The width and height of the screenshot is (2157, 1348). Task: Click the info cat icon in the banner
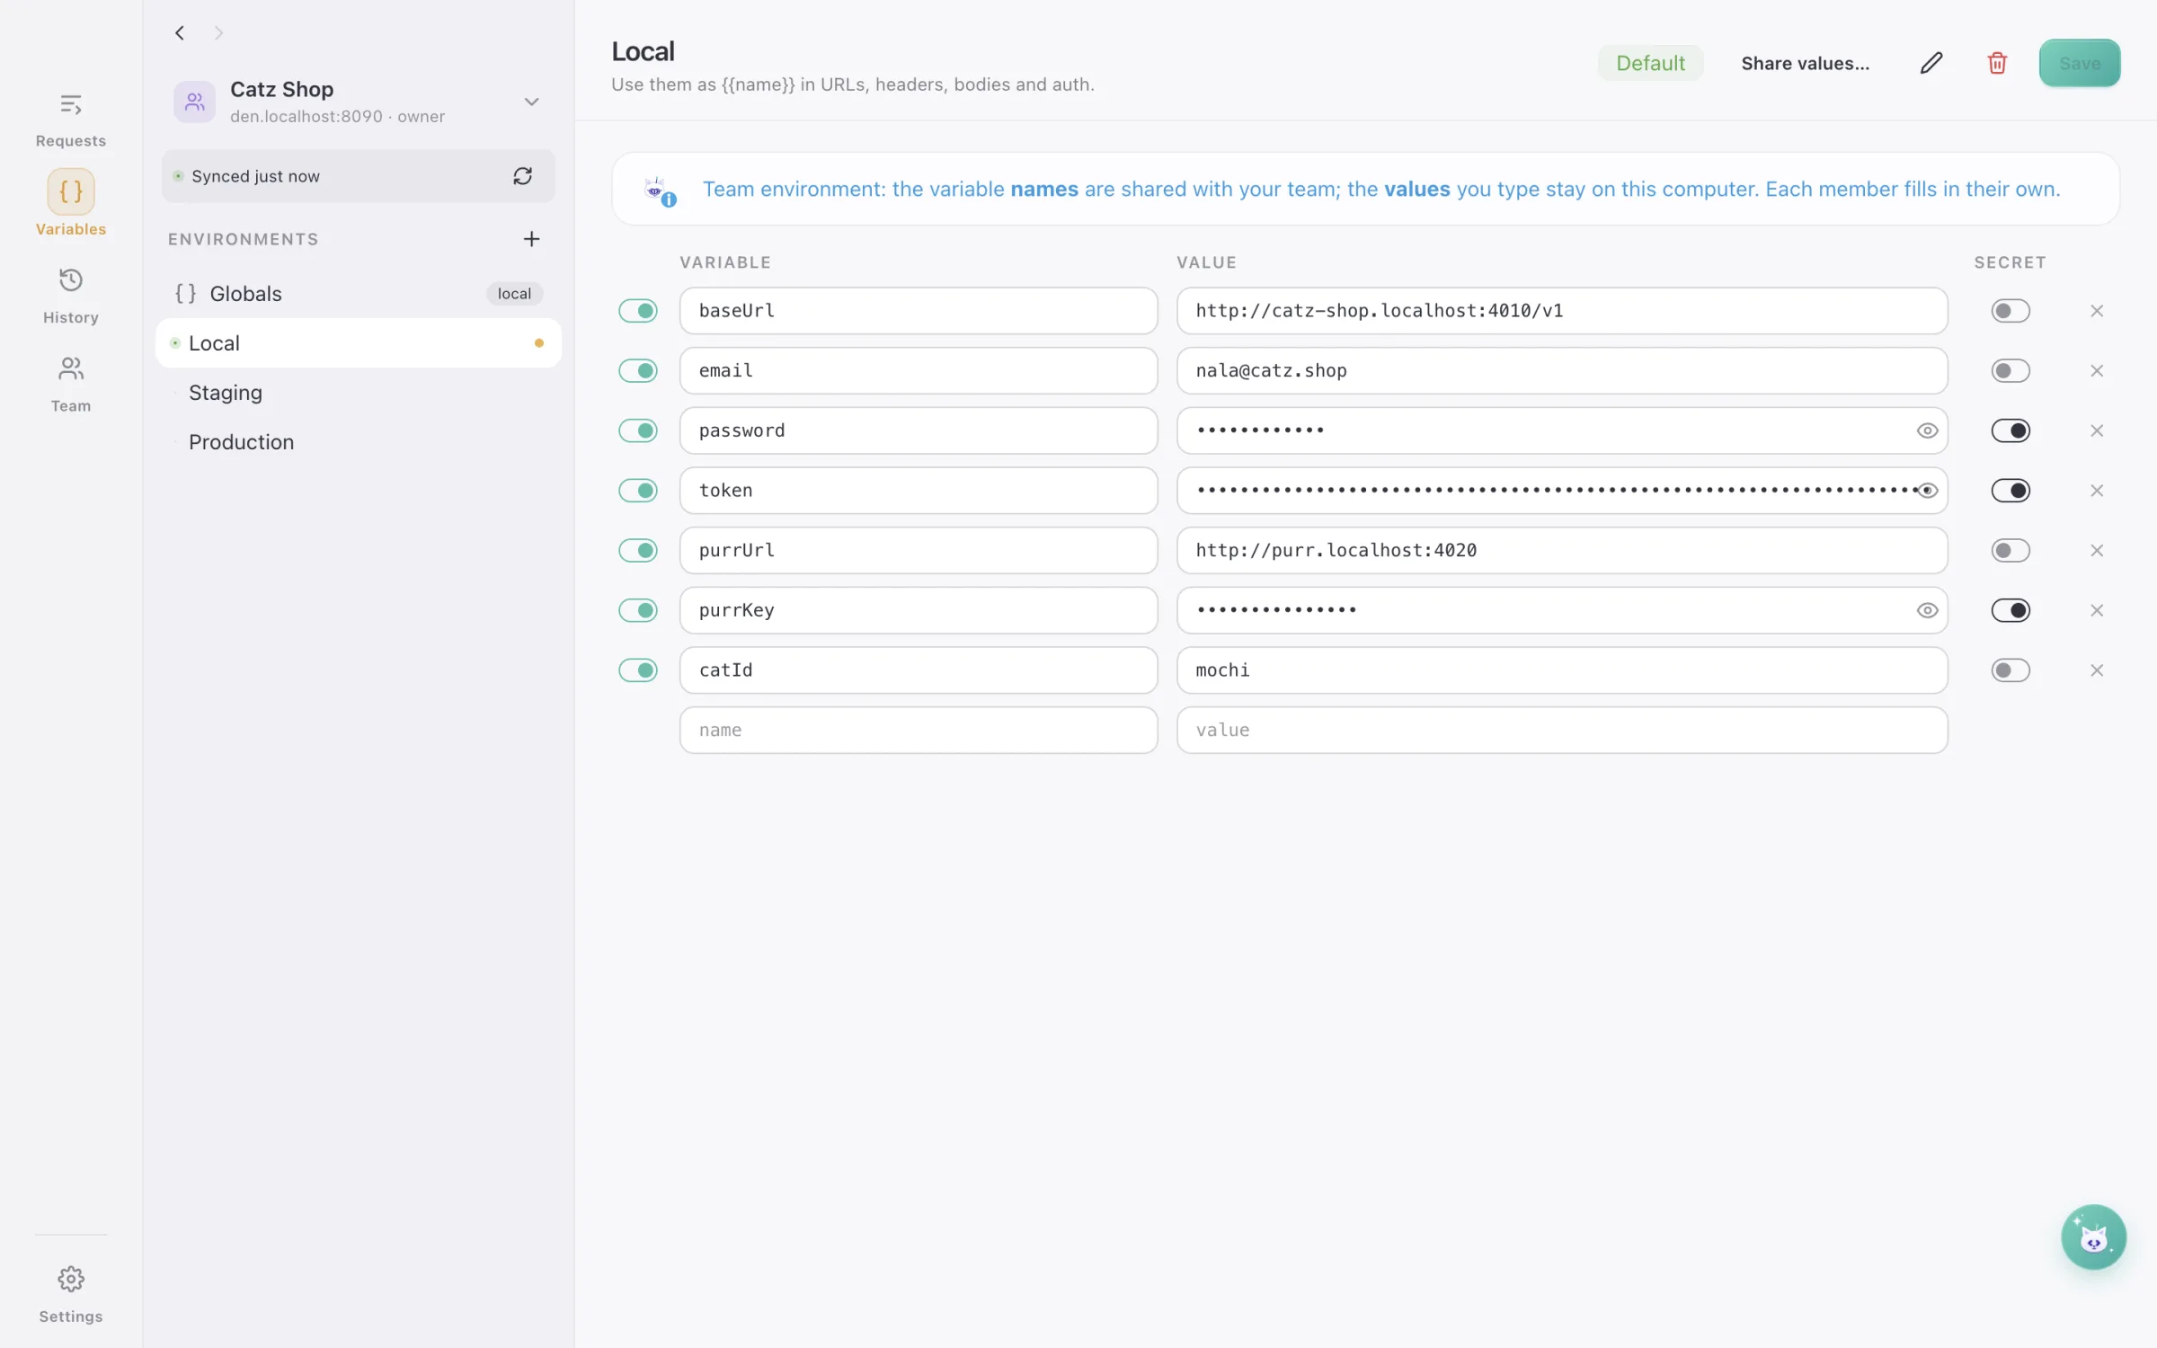(x=660, y=191)
